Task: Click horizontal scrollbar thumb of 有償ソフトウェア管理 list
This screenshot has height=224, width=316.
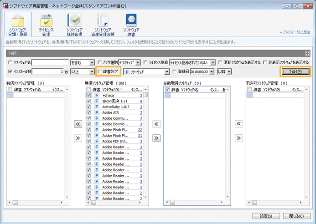Action: (16, 203)
